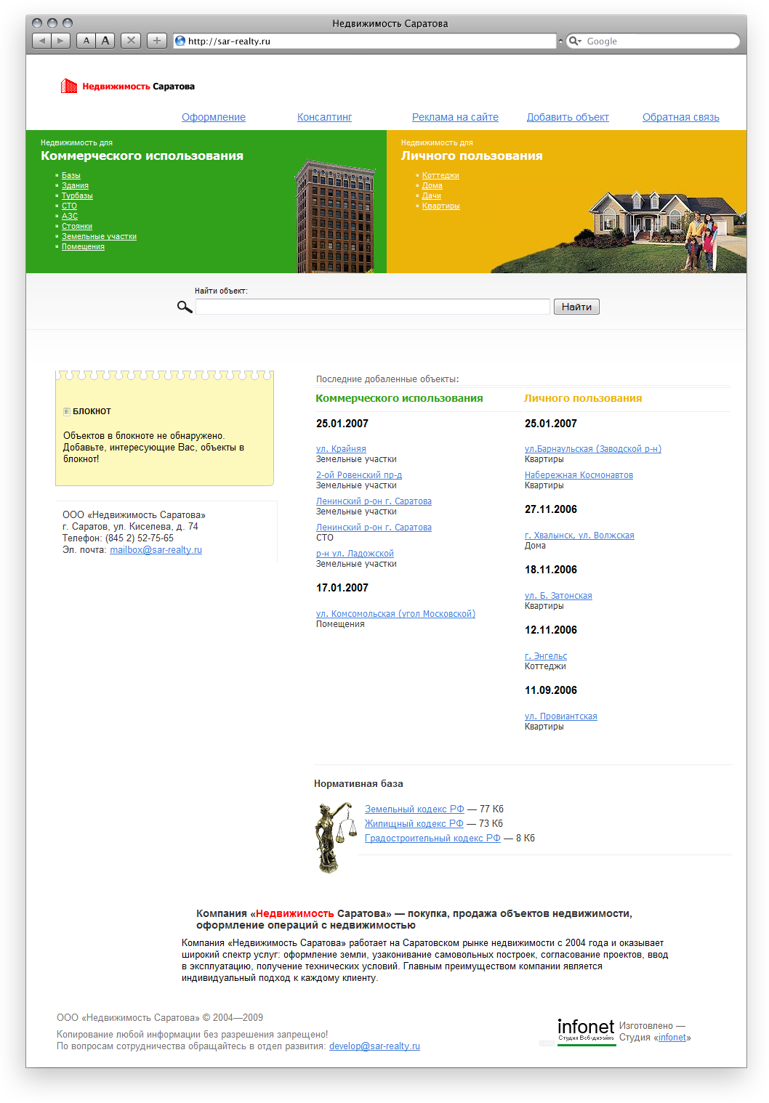The height and width of the screenshot is (1103, 769).
Task: Open ул. Провиантская listing
Action: click(561, 716)
